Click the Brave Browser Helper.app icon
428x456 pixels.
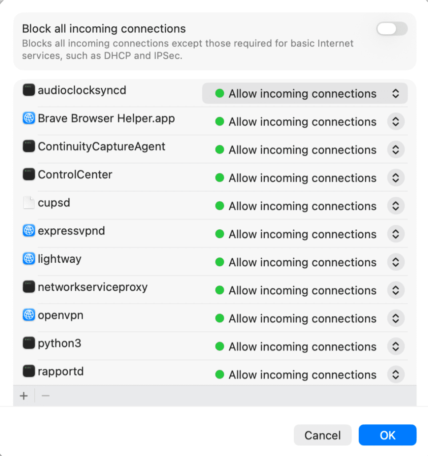29,118
